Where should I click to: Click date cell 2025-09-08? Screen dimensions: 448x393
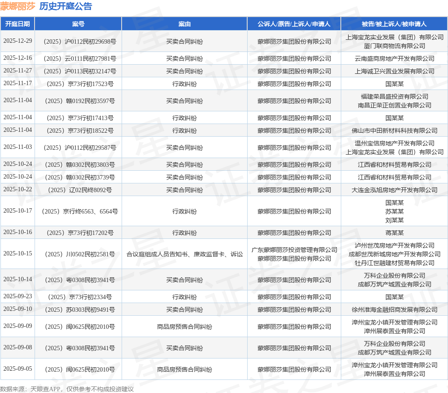pyautogui.click(x=17, y=348)
